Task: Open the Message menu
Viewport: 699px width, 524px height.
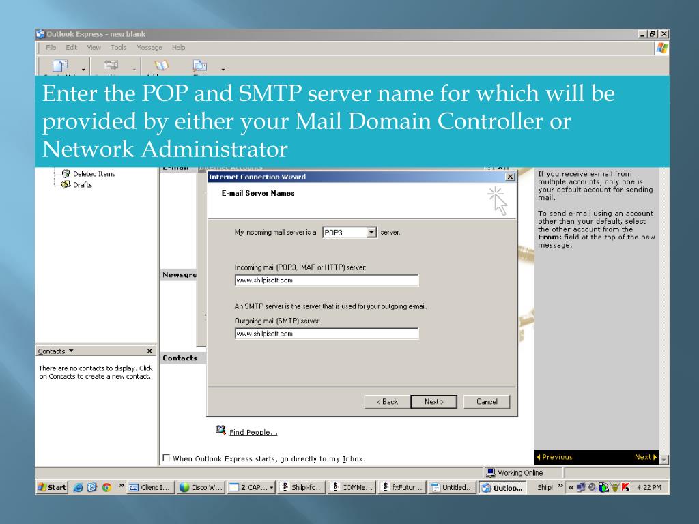Action: pyautogui.click(x=149, y=47)
